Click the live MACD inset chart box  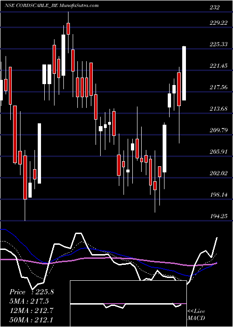coord(128,304)
